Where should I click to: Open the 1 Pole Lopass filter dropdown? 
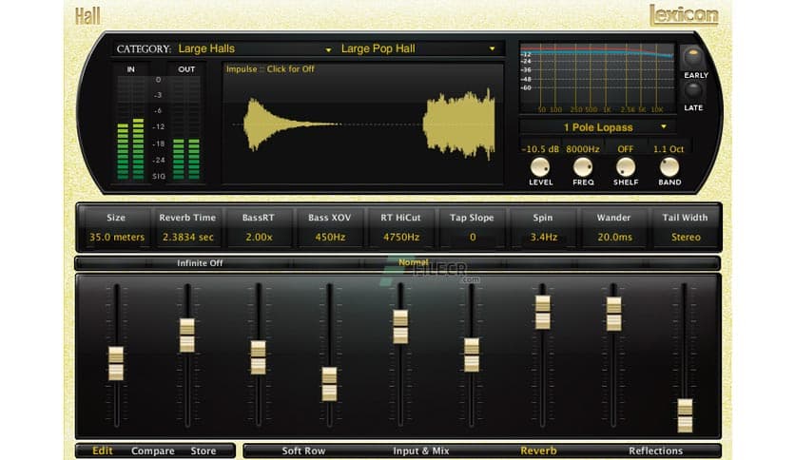598,127
